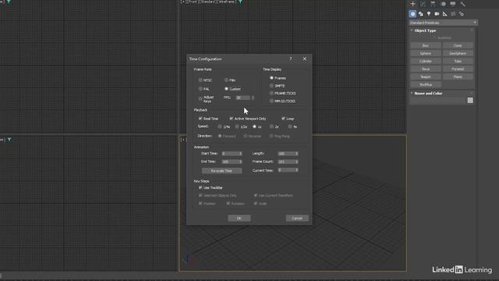This screenshot has height=281, width=499.
Task: Click the bottom-left viewport filter funnel icon
Action: click(x=9, y=140)
